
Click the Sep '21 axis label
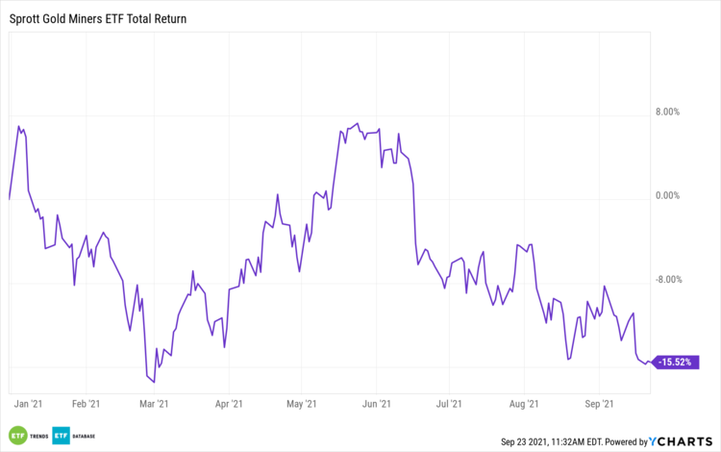600,405
